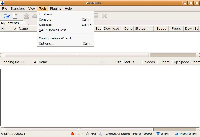Choose IP Filters from Tools menu
200x137 pixels.
(x=66, y=14)
